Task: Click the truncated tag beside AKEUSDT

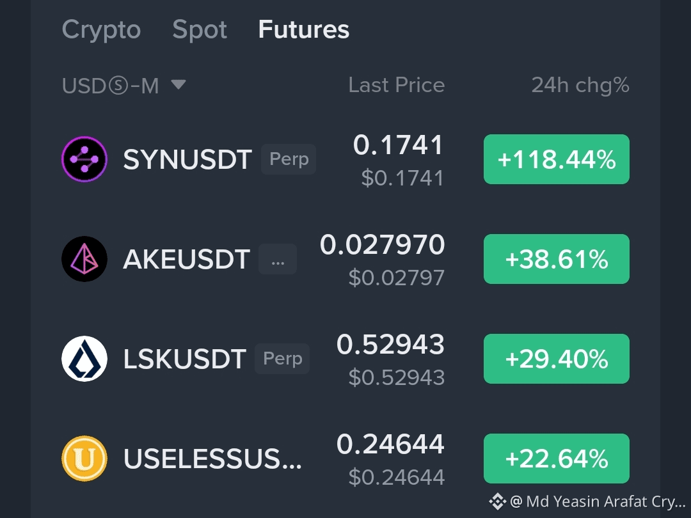Action: [278, 259]
